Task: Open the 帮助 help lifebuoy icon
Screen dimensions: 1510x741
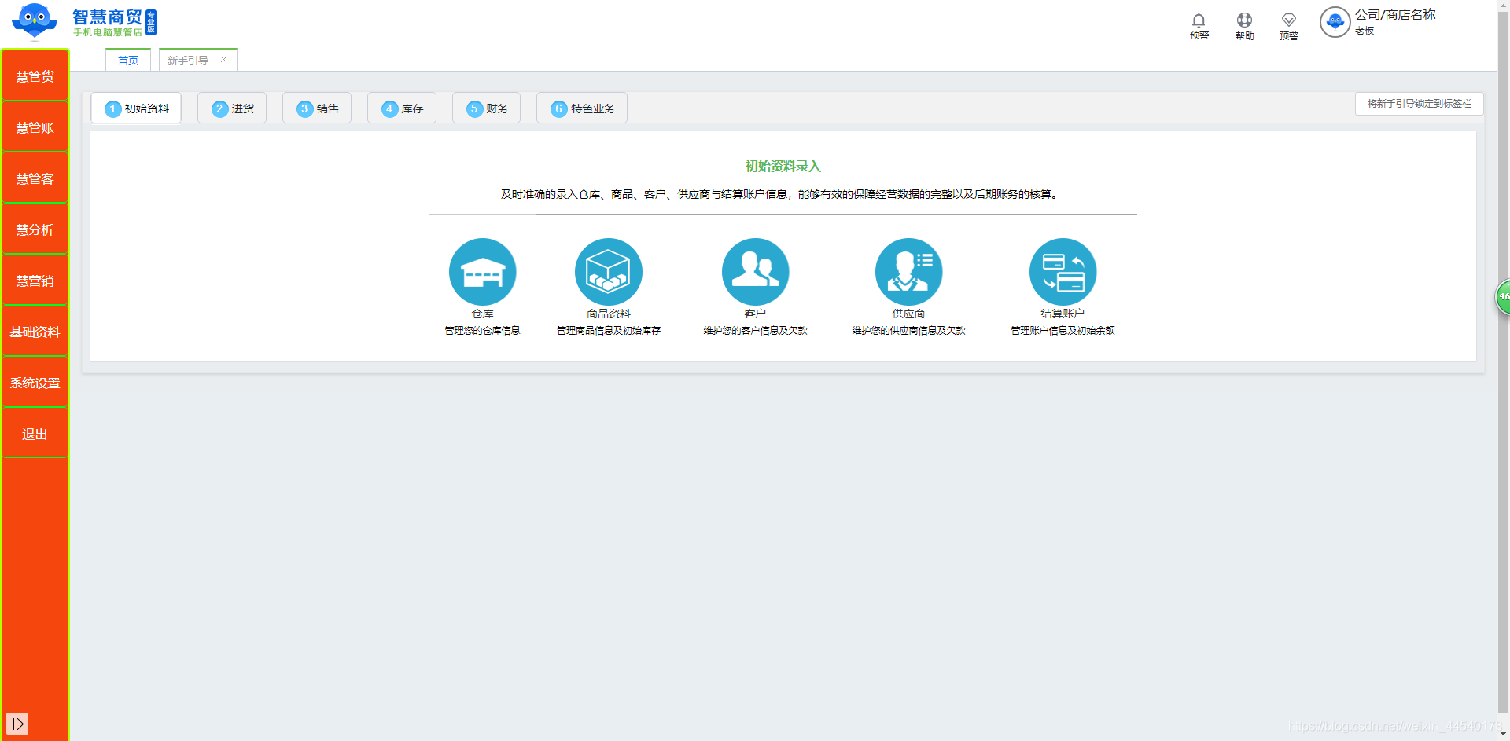Action: point(1244,20)
